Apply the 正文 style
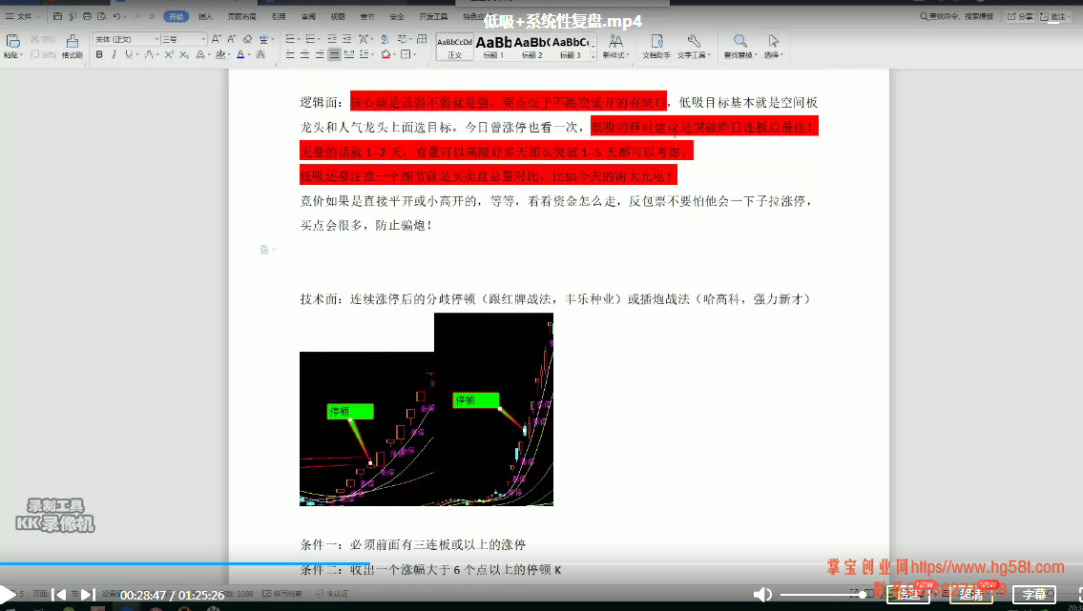 [454, 46]
